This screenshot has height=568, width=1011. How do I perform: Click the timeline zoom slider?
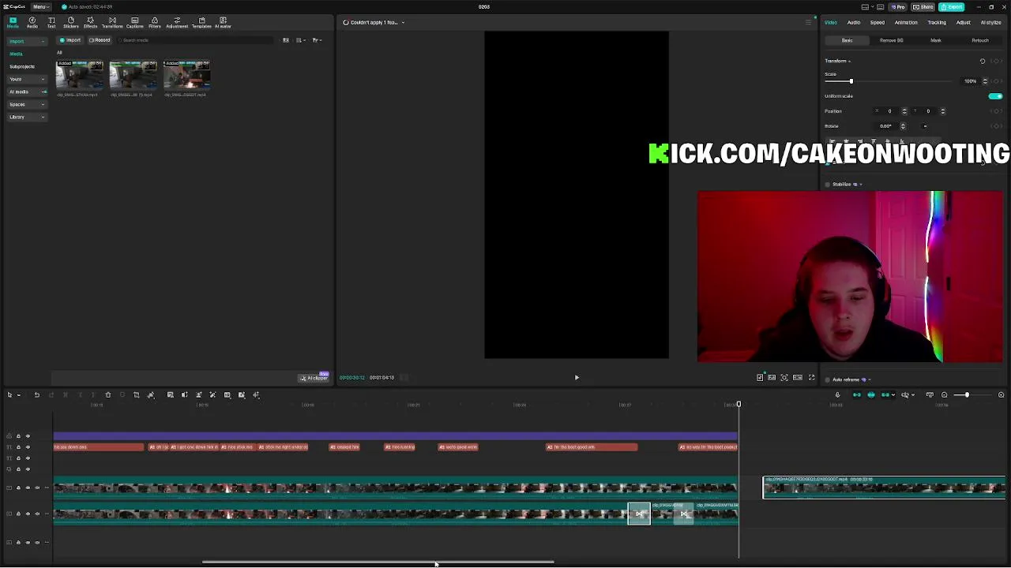pos(966,394)
